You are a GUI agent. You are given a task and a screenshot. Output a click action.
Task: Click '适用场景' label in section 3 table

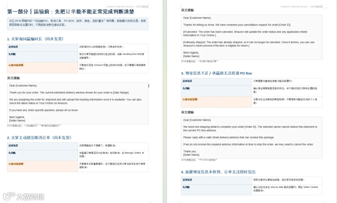[187, 81]
